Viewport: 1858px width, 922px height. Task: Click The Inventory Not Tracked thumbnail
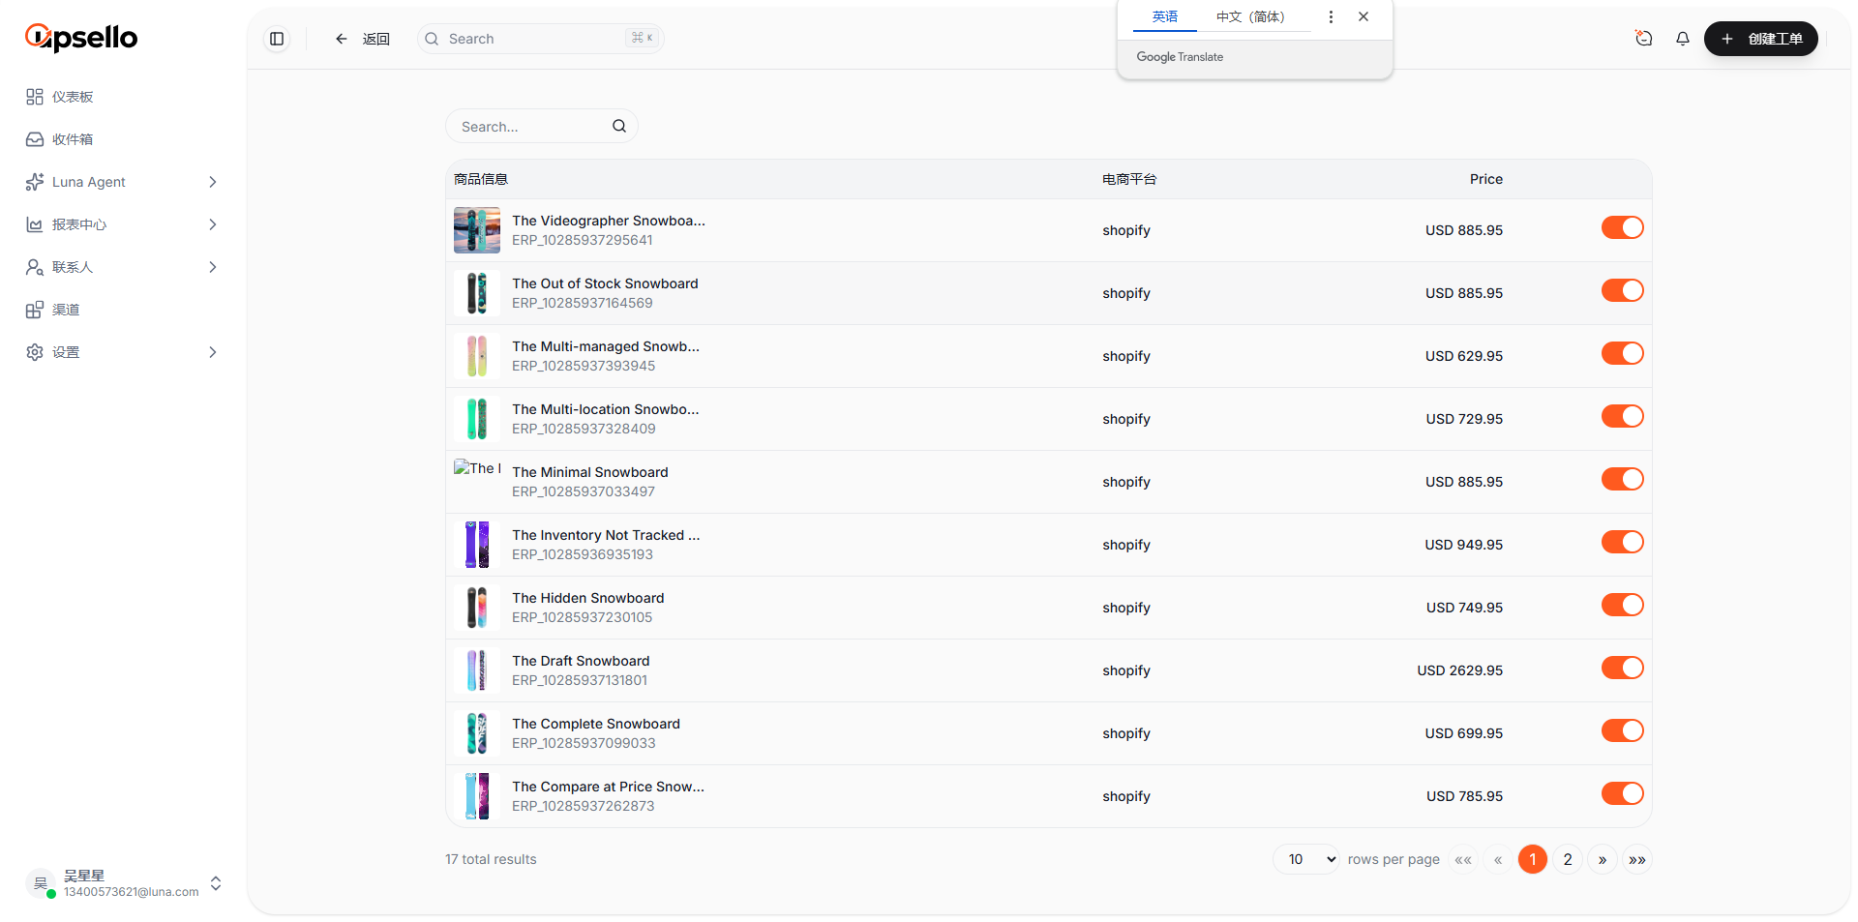[x=477, y=545]
